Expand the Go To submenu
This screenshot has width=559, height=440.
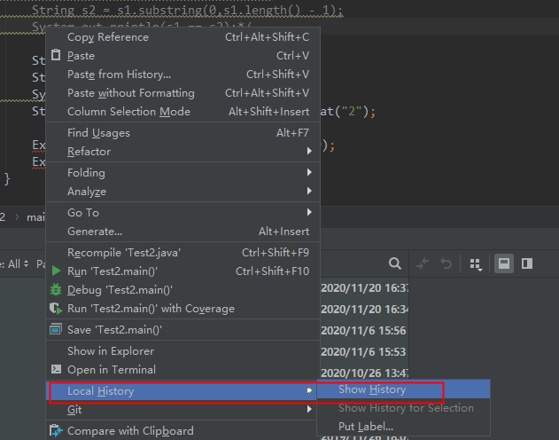pos(182,213)
